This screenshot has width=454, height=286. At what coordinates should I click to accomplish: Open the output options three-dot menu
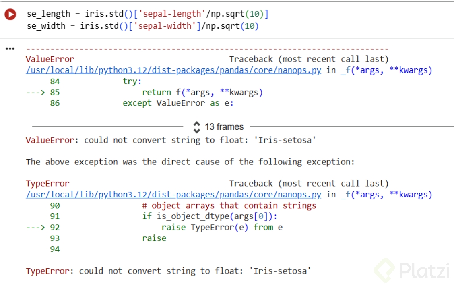[10, 49]
